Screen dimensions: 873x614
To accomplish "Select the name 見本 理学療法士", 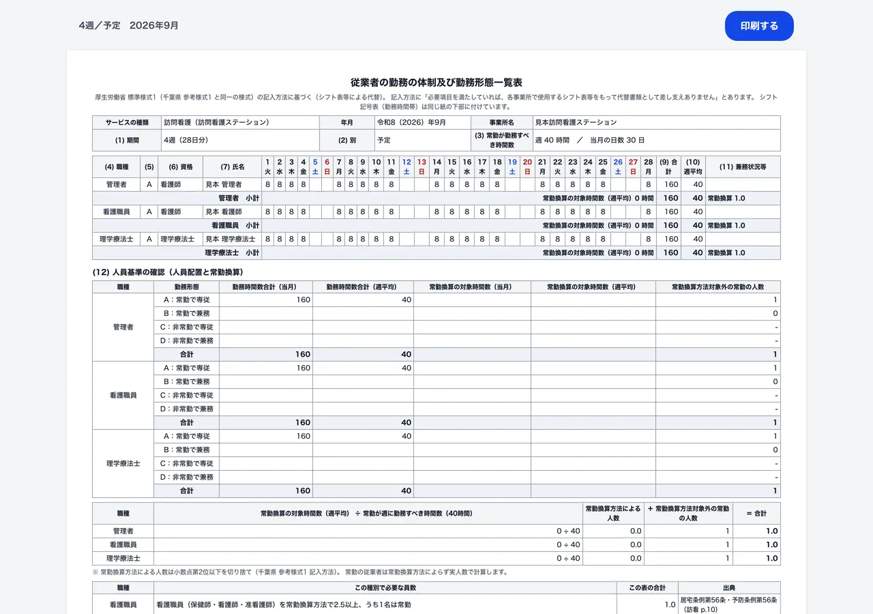I will [231, 239].
